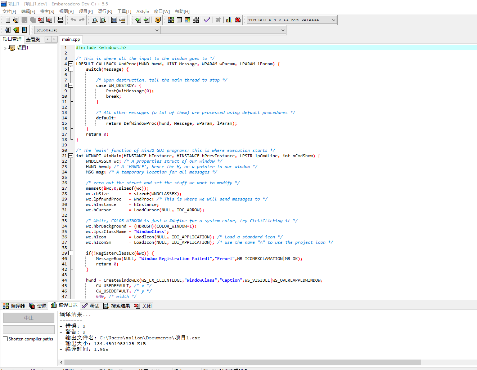Click the New source file icon
This screenshot has height=370, width=477.
(x=8, y=20)
